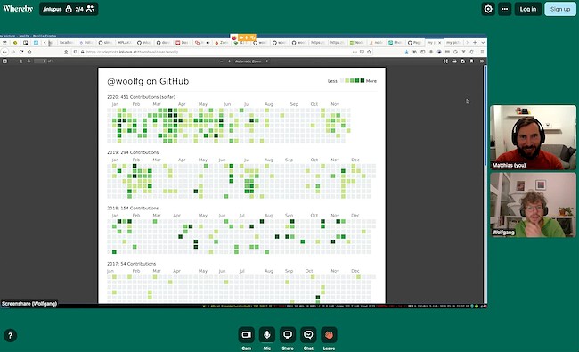579x352 pixels.
Task: Open the help question mark button
Action: pos(11,335)
